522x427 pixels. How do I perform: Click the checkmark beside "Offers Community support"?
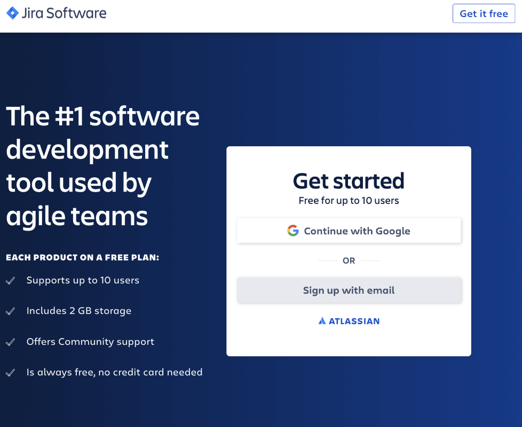click(x=10, y=342)
